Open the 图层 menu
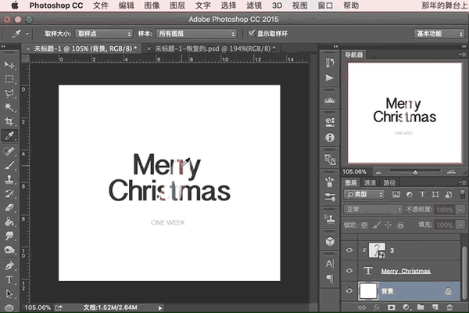 click(177, 5)
